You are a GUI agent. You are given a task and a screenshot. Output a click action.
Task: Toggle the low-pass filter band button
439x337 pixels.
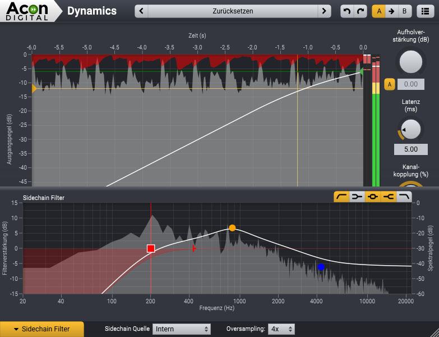click(404, 197)
